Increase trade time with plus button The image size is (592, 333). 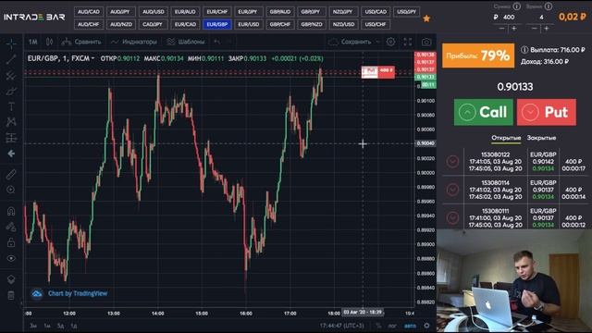tap(547, 29)
